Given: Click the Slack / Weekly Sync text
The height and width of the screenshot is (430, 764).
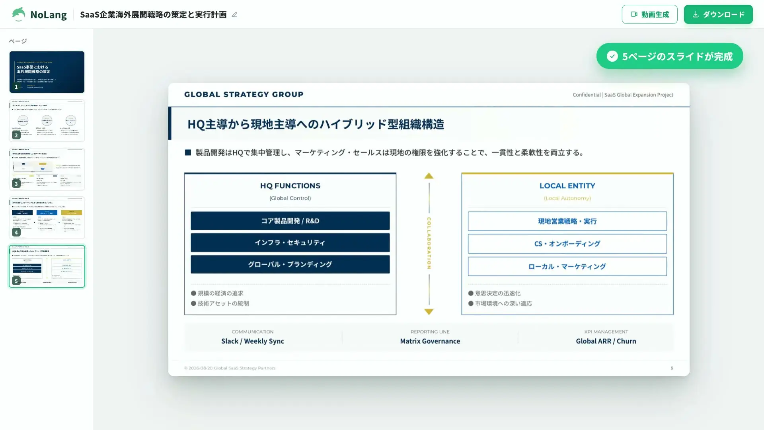Looking at the screenshot, I should pos(253,341).
